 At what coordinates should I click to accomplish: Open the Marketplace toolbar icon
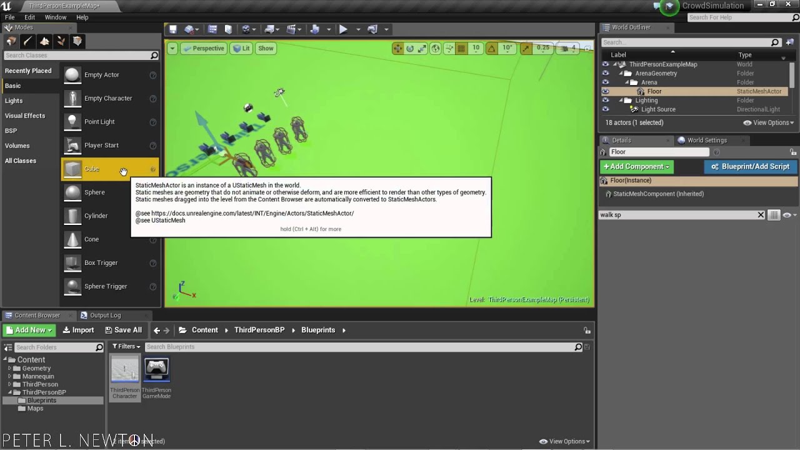click(228, 29)
